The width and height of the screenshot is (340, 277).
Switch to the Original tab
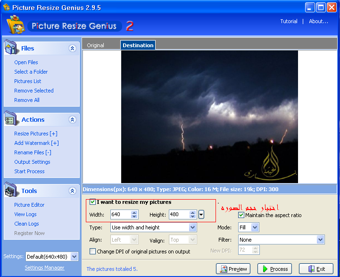(x=95, y=45)
